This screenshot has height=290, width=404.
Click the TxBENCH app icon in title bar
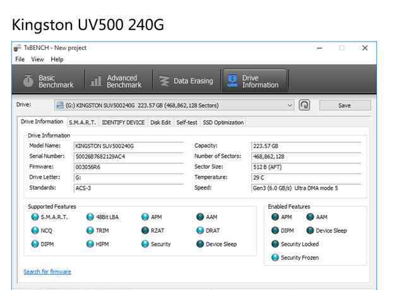click(x=18, y=48)
